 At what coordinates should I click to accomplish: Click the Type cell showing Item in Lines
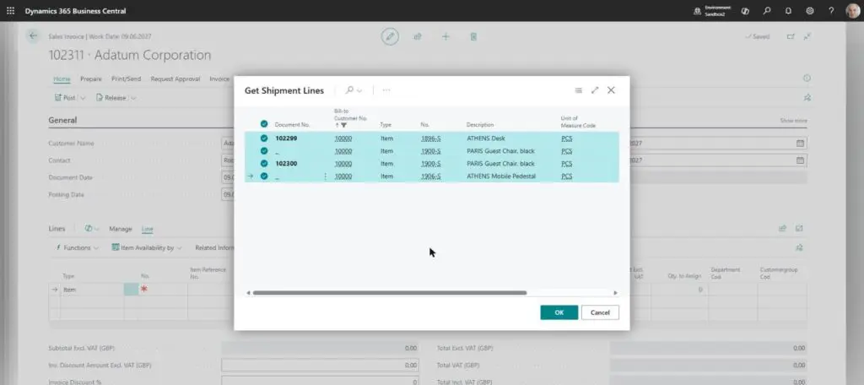[91, 290]
